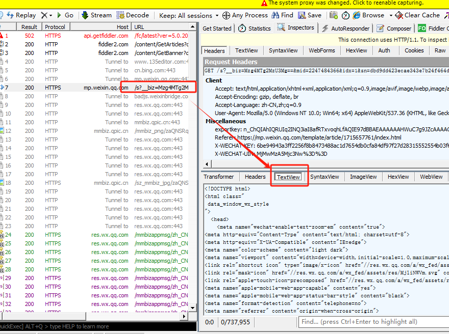Click the Accept-Encoding header line

[257, 97]
